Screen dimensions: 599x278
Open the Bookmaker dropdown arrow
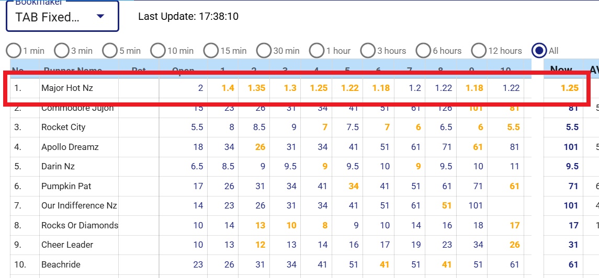[101, 17]
